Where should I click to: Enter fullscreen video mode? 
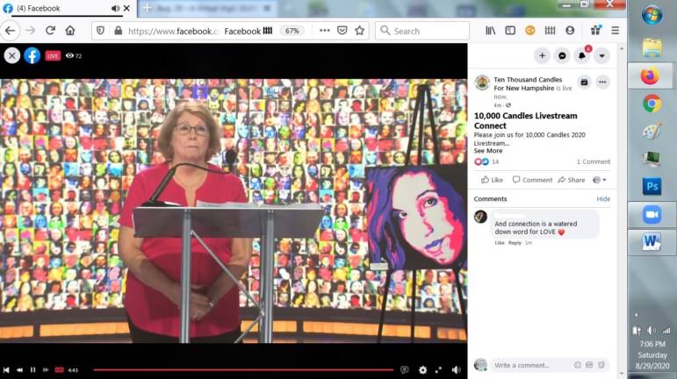pos(439,369)
